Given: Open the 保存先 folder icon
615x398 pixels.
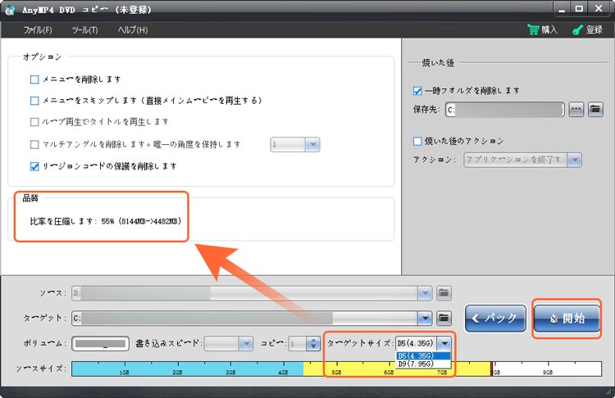Looking at the screenshot, I should (x=595, y=109).
